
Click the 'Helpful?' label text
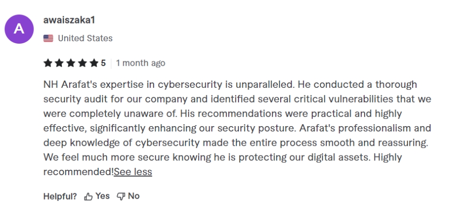[x=60, y=196]
